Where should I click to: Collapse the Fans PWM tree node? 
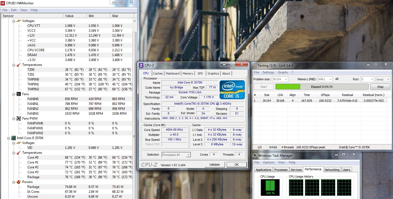[14, 118]
